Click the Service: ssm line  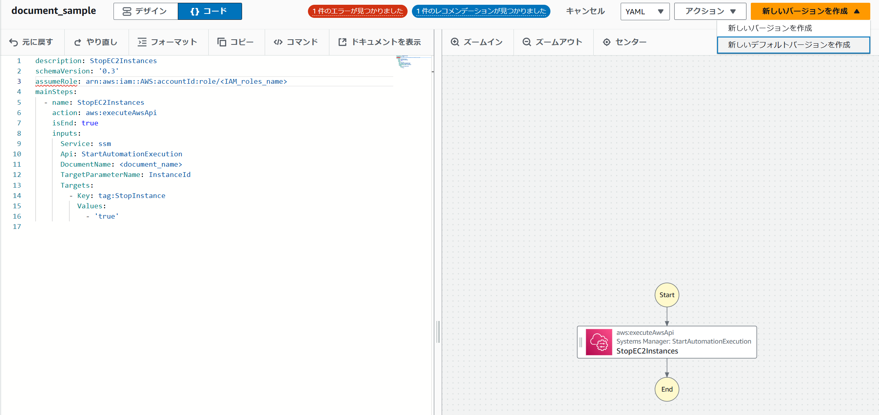86,144
